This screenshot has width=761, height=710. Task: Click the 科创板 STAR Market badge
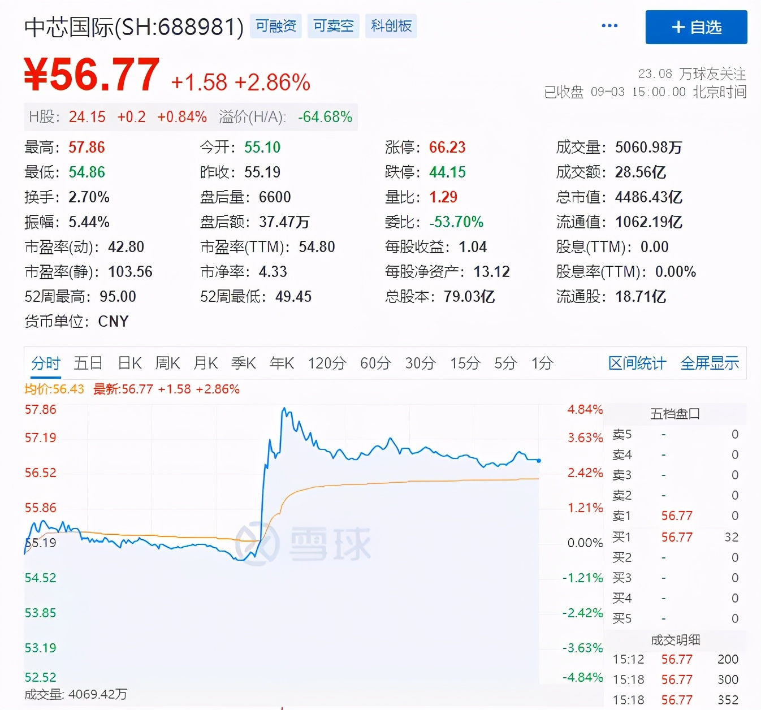391,25
